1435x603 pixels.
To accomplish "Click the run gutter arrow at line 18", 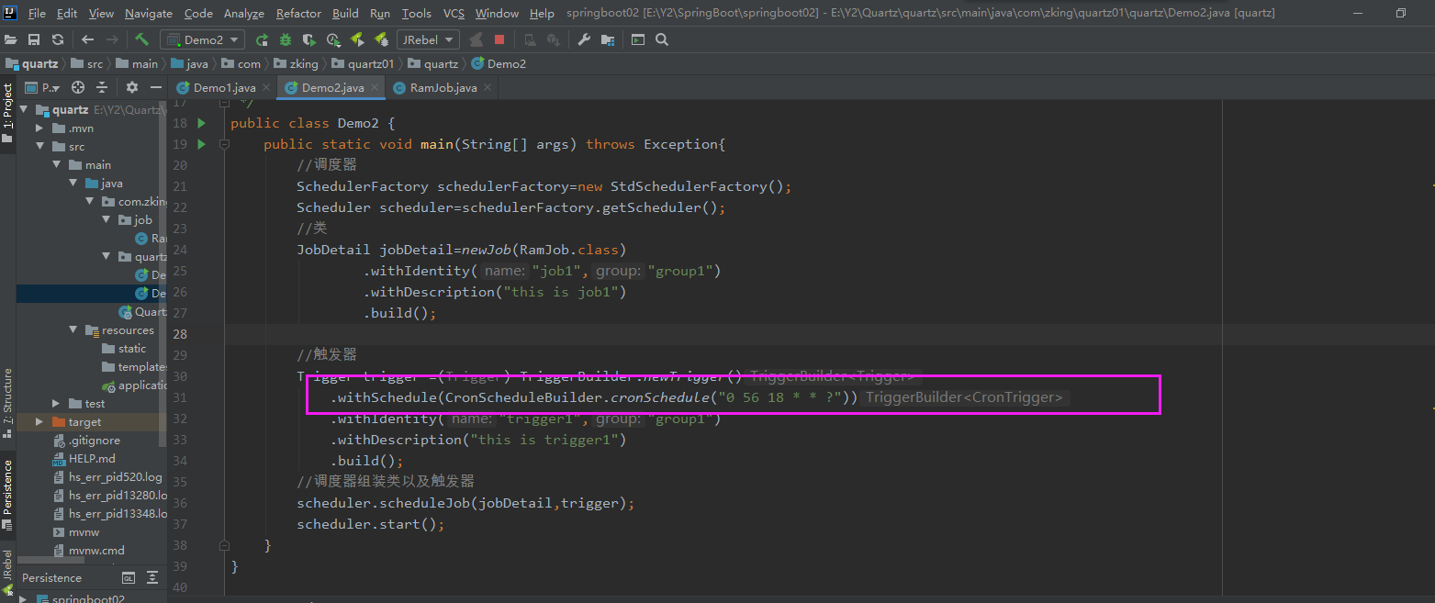I will pos(201,123).
